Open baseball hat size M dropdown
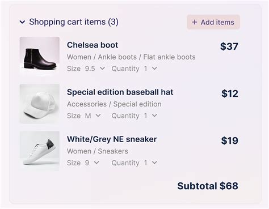The height and width of the screenshot is (209, 269). [x=84, y=116]
